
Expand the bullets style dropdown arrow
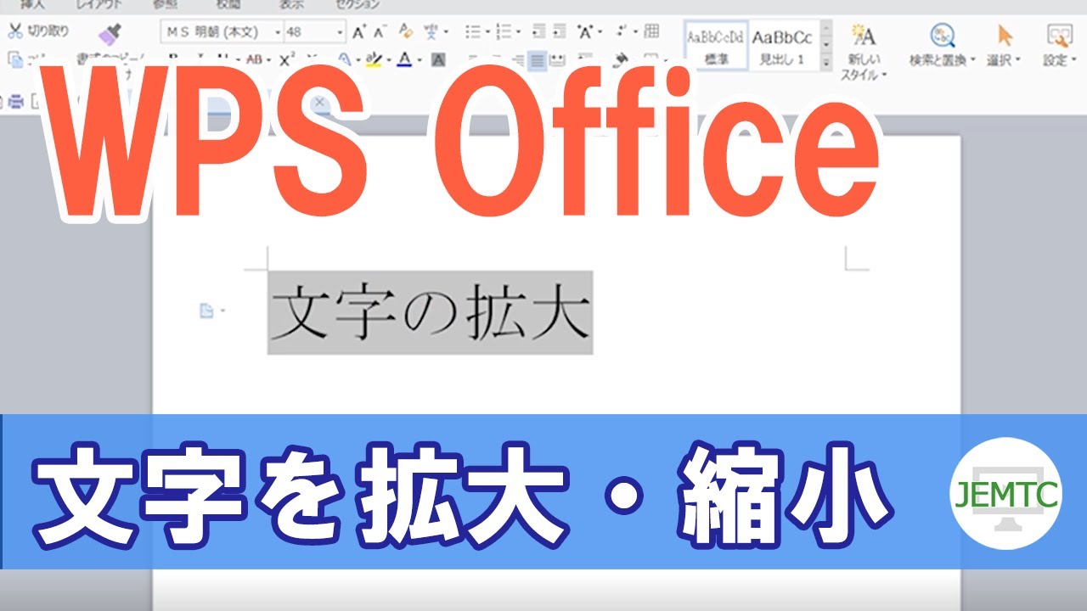(x=487, y=31)
